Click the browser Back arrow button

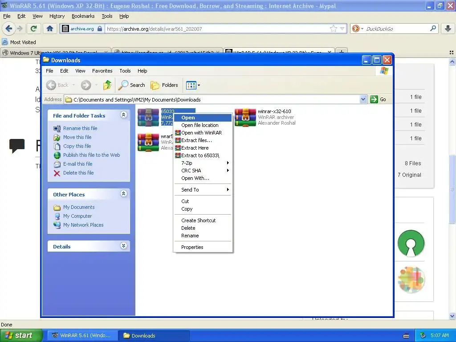[8, 28]
